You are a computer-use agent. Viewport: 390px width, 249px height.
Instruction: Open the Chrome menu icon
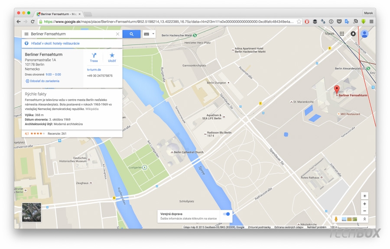371,22
